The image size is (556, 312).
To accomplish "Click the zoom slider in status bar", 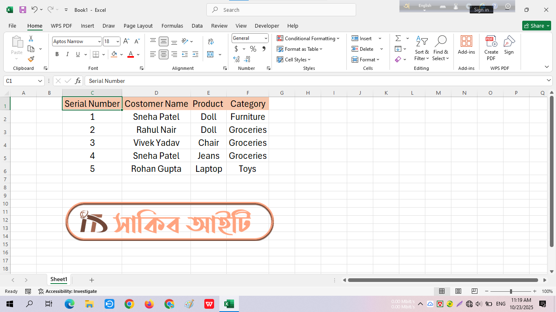I will click(511, 291).
